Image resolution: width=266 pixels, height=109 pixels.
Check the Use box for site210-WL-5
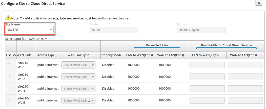pyautogui.click(x=8, y=100)
